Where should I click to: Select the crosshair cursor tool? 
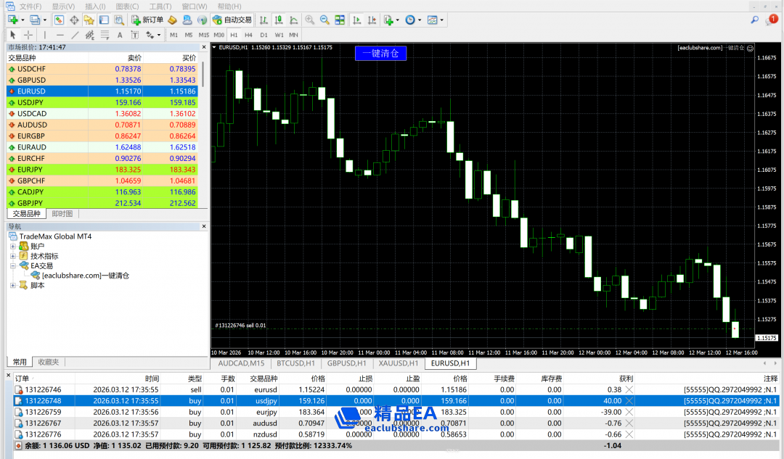click(28, 34)
